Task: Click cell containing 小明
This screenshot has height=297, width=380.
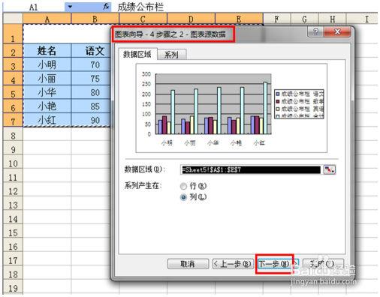Action: [x=47, y=65]
